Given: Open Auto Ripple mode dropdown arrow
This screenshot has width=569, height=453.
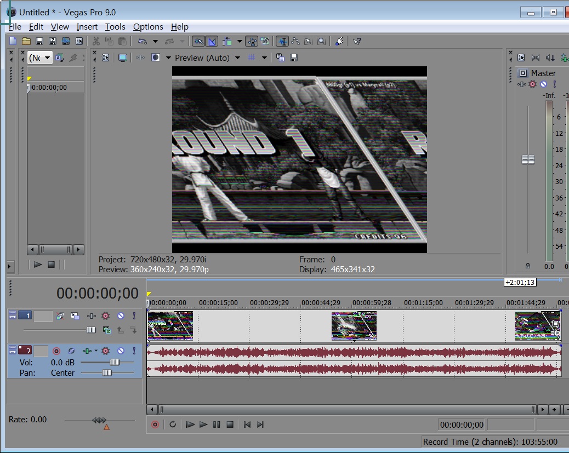Looking at the screenshot, I should point(240,41).
